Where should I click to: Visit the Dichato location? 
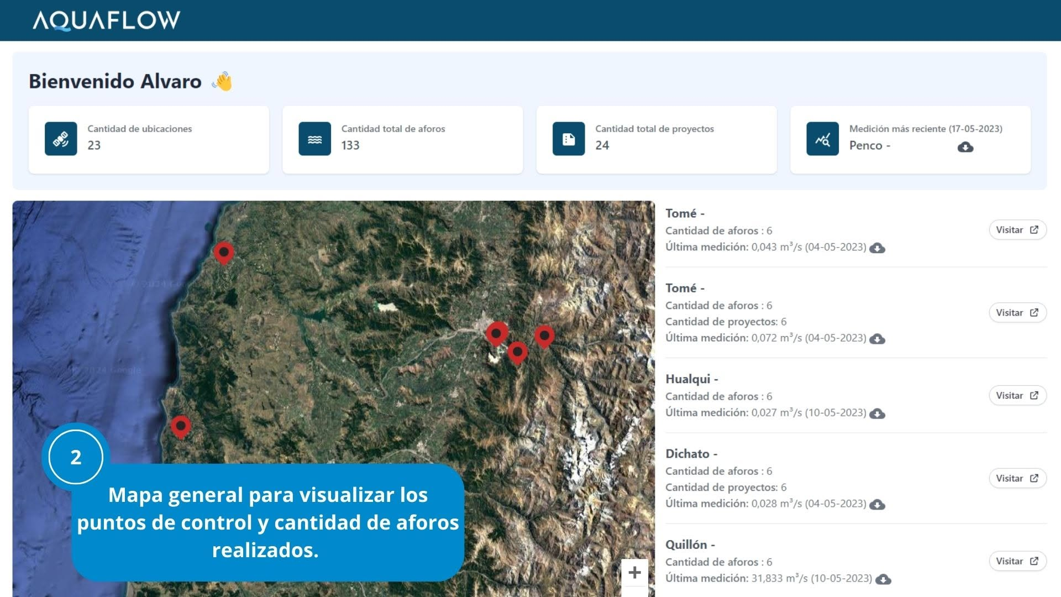(1017, 479)
